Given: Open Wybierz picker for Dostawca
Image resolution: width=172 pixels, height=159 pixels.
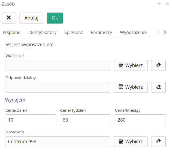Looking at the screenshot, I should click(131, 142).
